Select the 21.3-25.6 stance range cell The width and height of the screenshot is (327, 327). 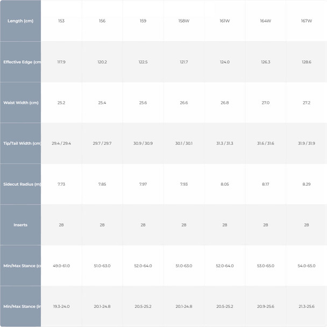coord(307,307)
